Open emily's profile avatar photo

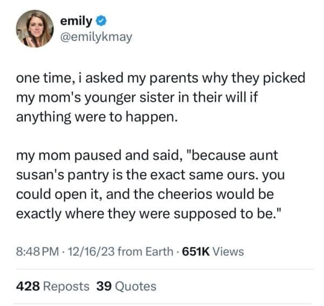point(35,29)
